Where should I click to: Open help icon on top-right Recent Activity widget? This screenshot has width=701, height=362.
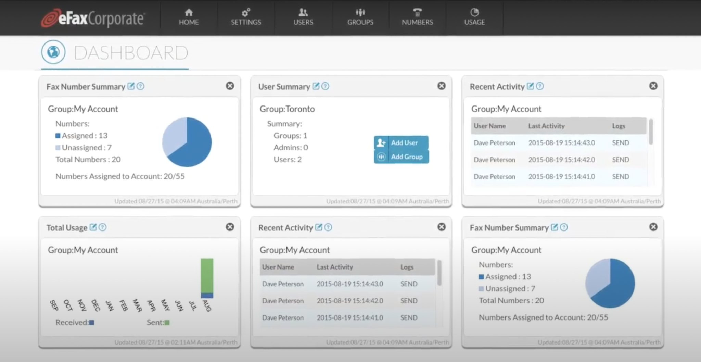point(540,86)
